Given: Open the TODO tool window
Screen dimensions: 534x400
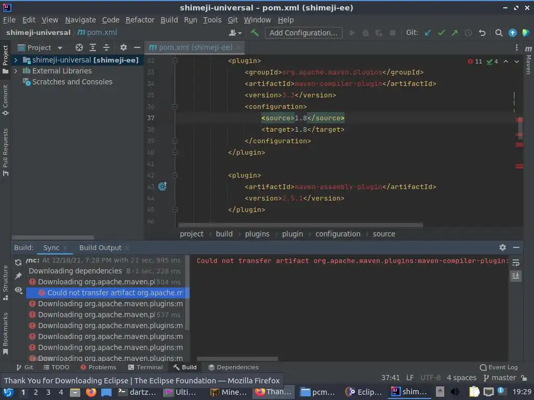Looking at the screenshot, I should [x=56, y=367].
